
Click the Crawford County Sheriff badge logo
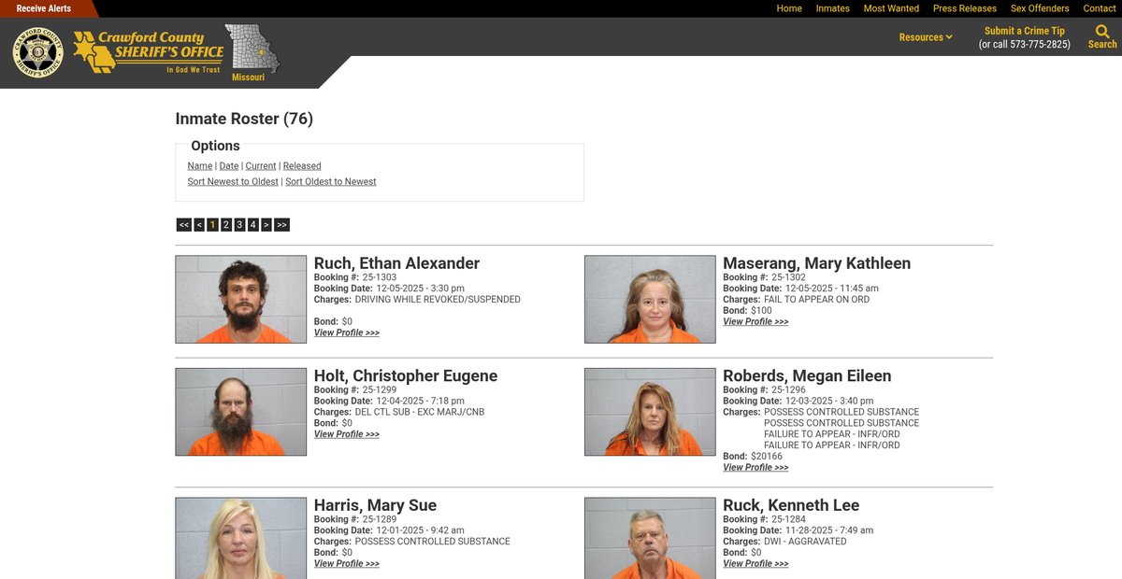point(38,52)
